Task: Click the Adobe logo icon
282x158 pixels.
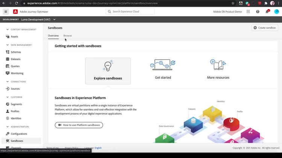Action: pyautogui.click(x=15, y=12)
